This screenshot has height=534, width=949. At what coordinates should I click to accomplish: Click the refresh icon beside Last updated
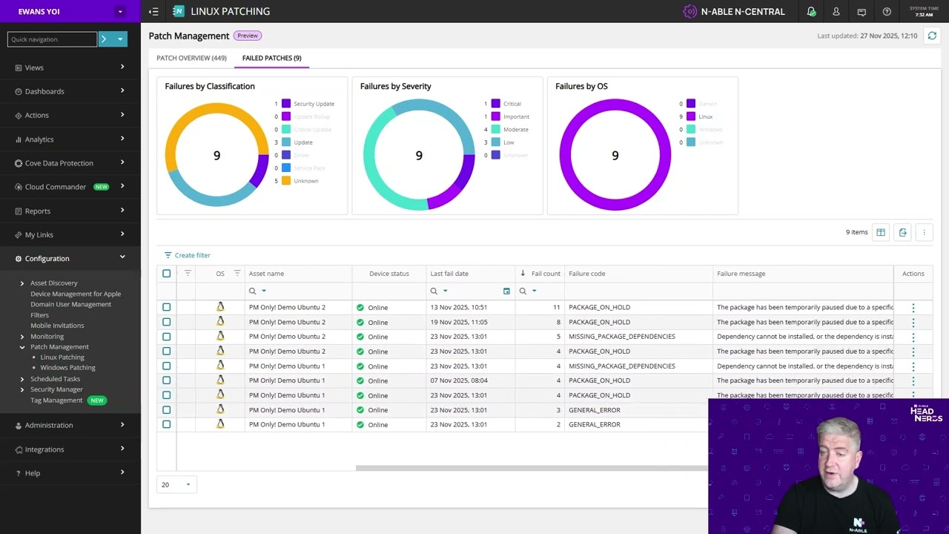[932, 36]
